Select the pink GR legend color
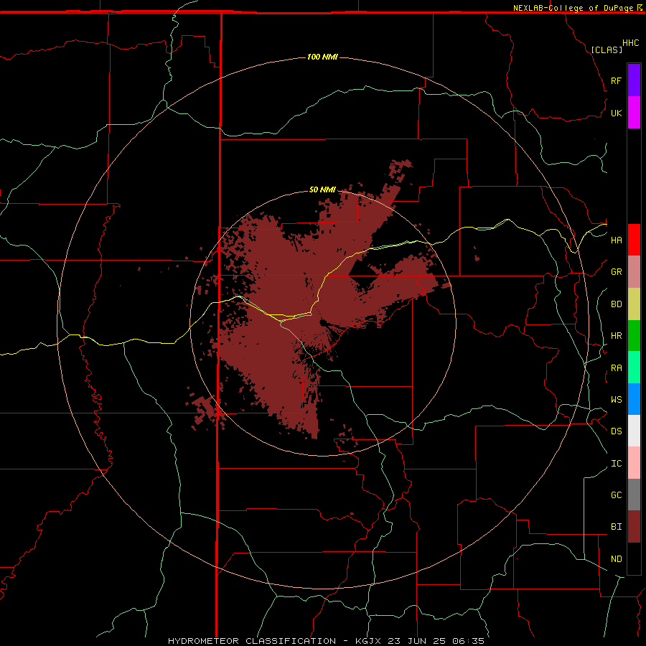The width and height of the screenshot is (646, 646). (x=634, y=272)
